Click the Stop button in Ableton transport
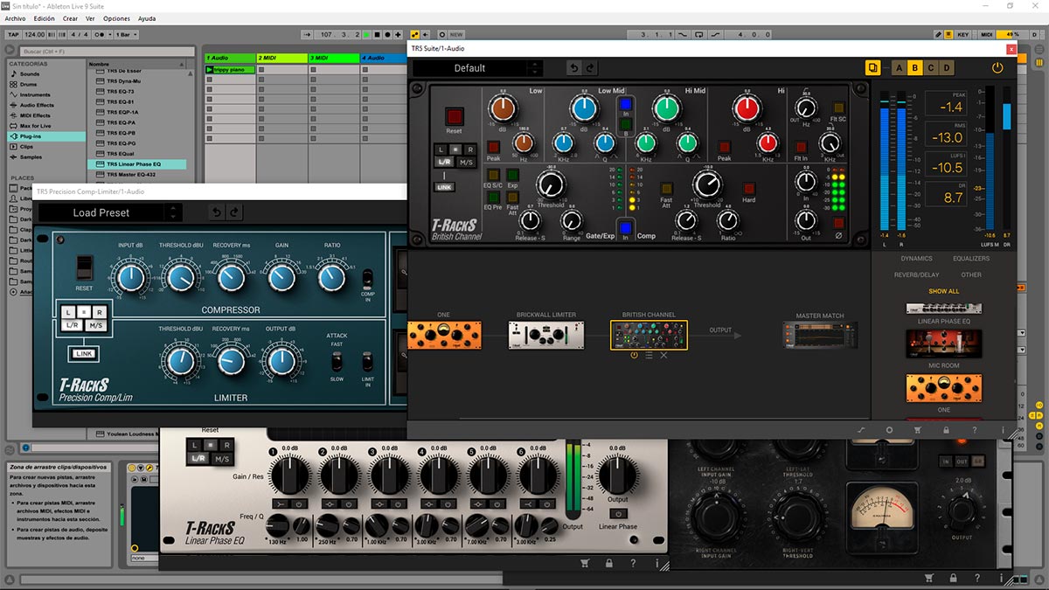This screenshot has width=1049, height=590. [376, 34]
